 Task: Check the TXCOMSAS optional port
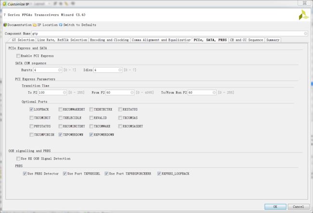120,118
